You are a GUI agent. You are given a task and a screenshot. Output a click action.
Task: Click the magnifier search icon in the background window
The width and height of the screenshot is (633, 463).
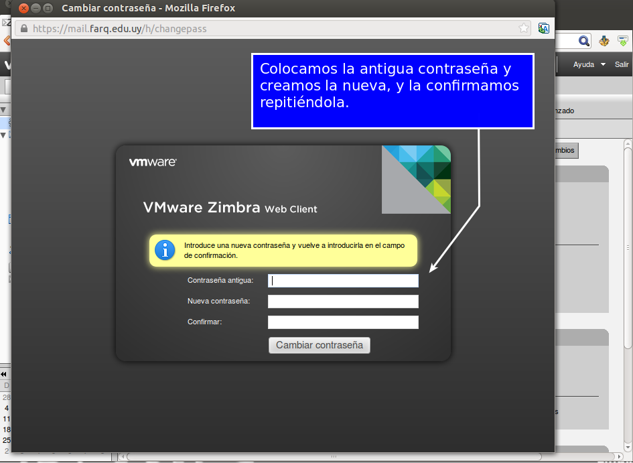pos(583,41)
